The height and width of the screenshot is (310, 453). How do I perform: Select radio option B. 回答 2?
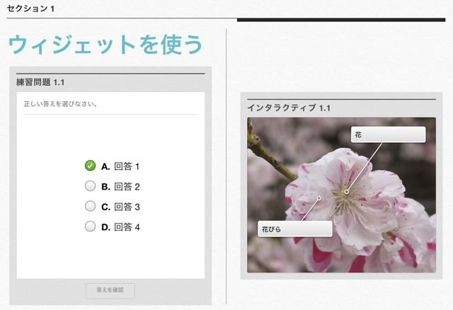click(x=90, y=186)
